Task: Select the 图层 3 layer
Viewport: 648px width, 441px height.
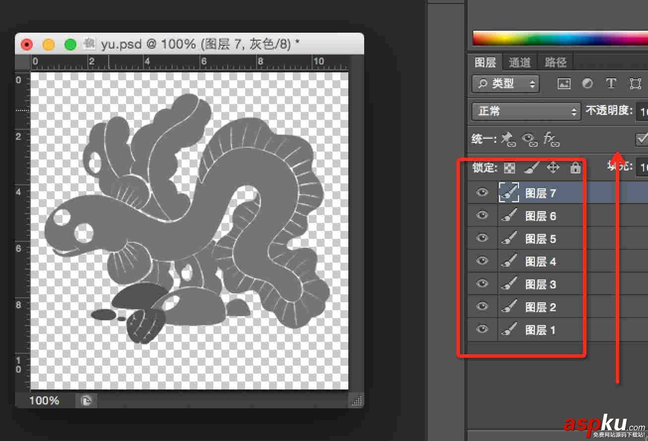Action: point(541,284)
